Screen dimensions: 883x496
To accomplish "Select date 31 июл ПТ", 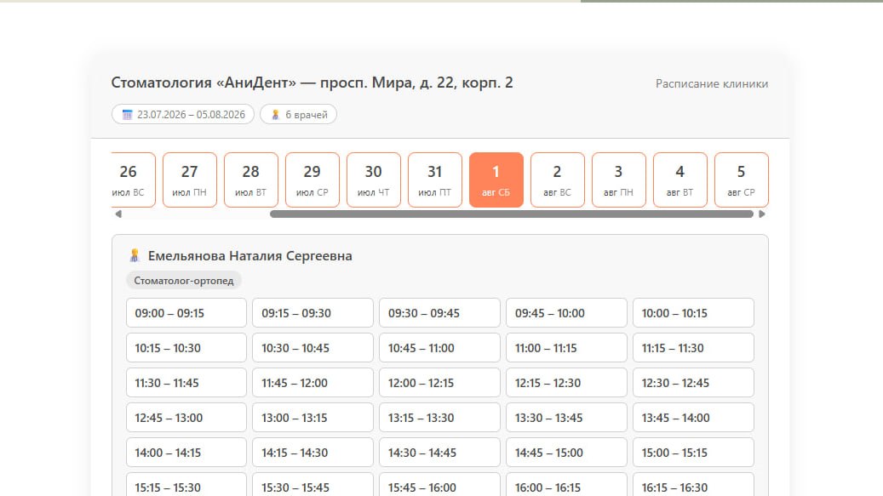I will coord(435,180).
